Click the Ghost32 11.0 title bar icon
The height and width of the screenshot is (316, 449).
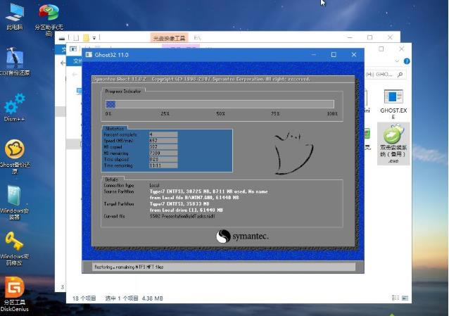89,55
